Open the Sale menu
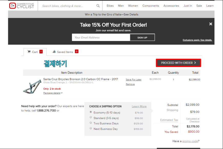Viewport: 223px width, 149px height. 199,6
